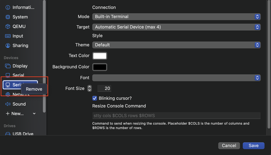The height and width of the screenshot is (155, 271).
Task: Open Input settings keyboard icon
Action: [8, 36]
